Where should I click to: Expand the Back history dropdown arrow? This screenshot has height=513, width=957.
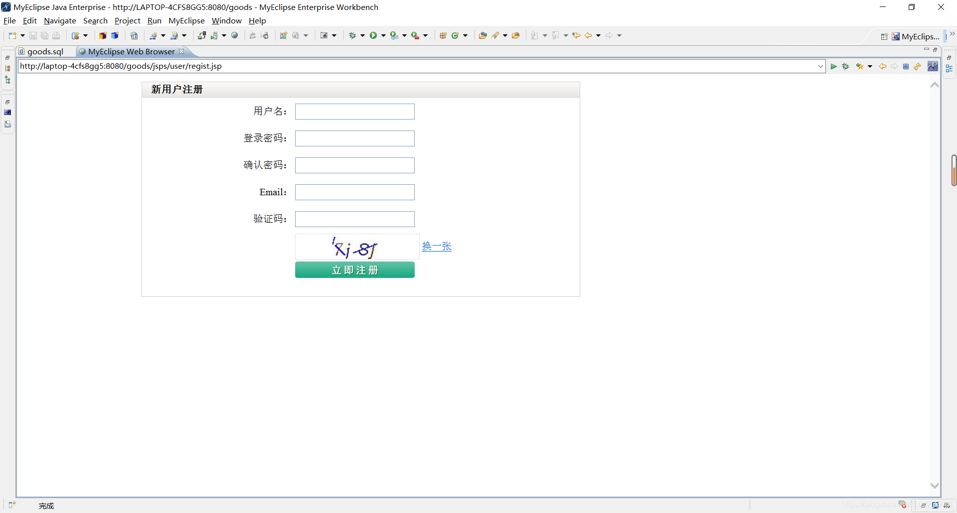click(x=598, y=35)
